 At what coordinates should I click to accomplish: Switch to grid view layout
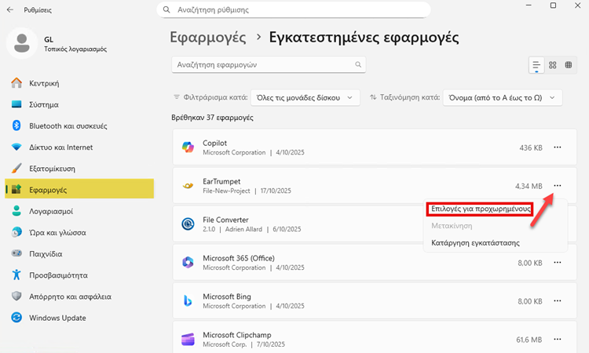tap(553, 65)
